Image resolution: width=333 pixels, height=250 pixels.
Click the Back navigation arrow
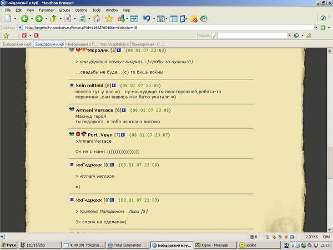[x=24, y=18]
